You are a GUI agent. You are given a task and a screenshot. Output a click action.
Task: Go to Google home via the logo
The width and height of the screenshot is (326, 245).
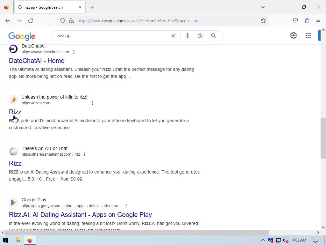pyautogui.click(x=22, y=36)
